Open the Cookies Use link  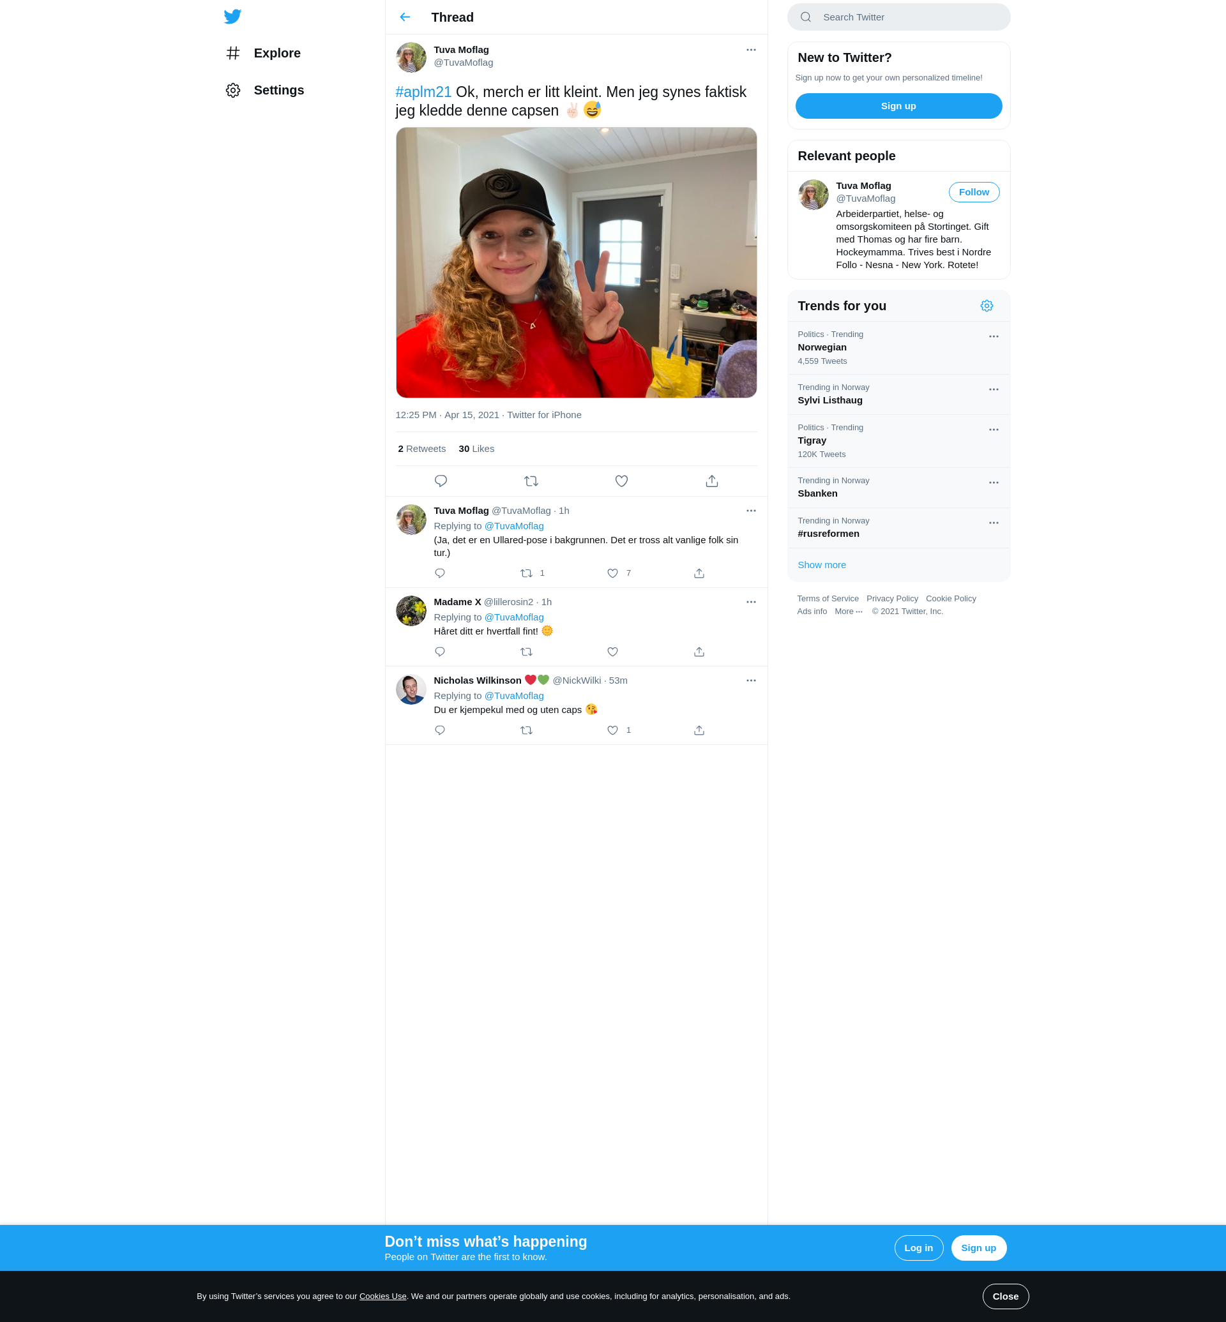click(x=382, y=1296)
